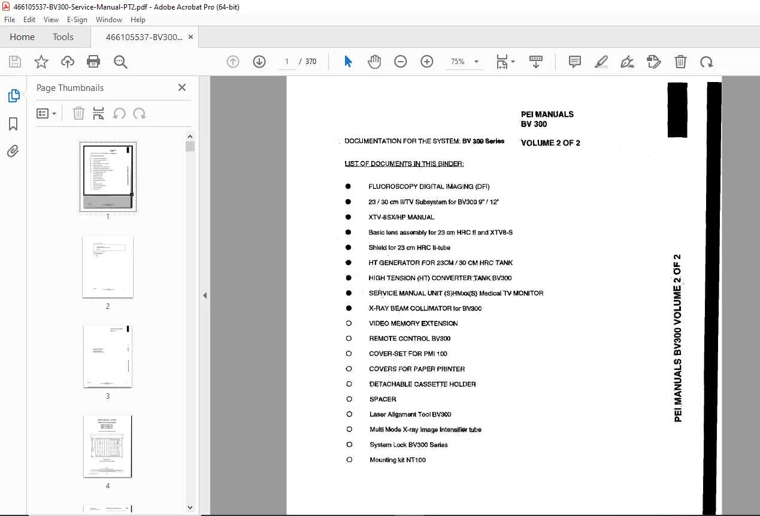Click 'VIDEO MEMORY EXTENSION' text
The width and height of the screenshot is (760, 516).
click(x=413, y=323)
